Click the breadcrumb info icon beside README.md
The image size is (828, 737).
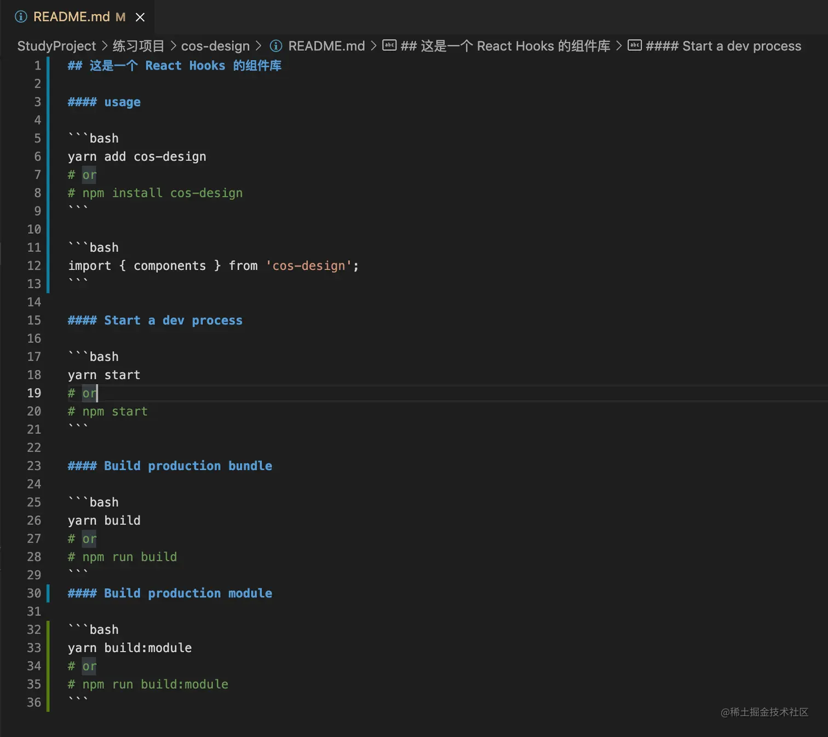[x=276, y=46]
